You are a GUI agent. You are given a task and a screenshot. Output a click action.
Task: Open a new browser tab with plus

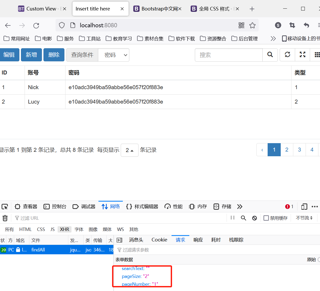click(x=252, y=9)
